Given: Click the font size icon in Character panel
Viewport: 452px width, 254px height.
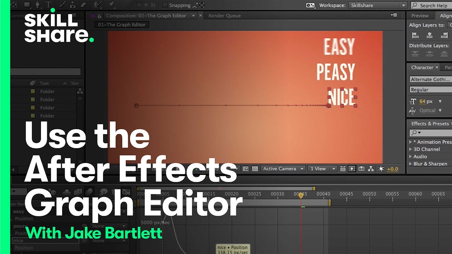Looking at the screenshot, I should point(413,101).
